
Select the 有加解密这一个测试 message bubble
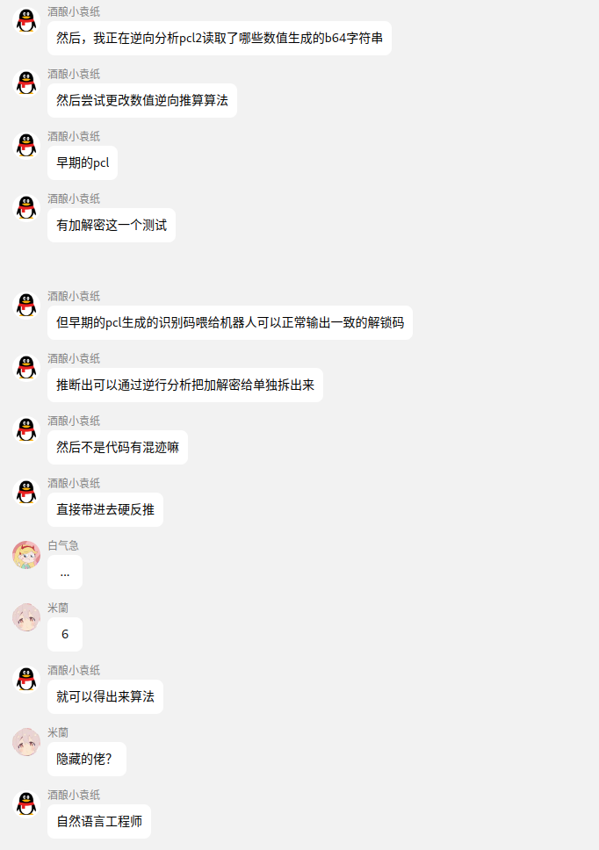[112, 225]
